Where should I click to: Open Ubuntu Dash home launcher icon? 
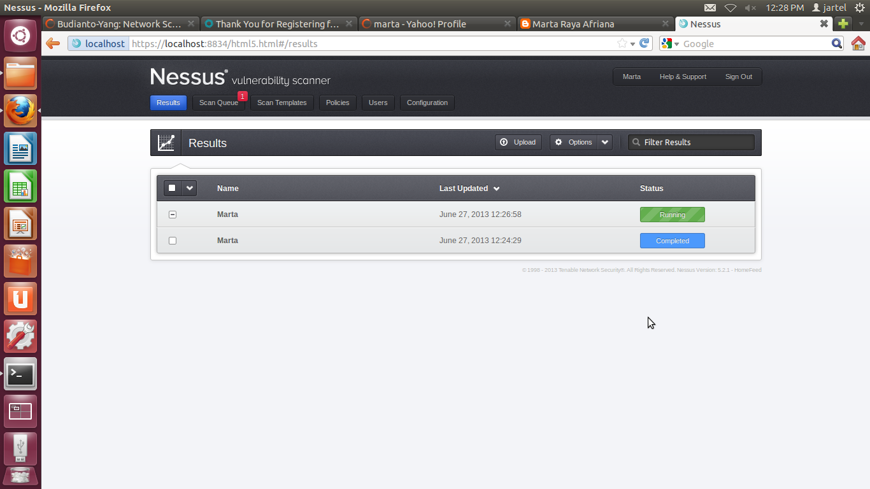20,36
